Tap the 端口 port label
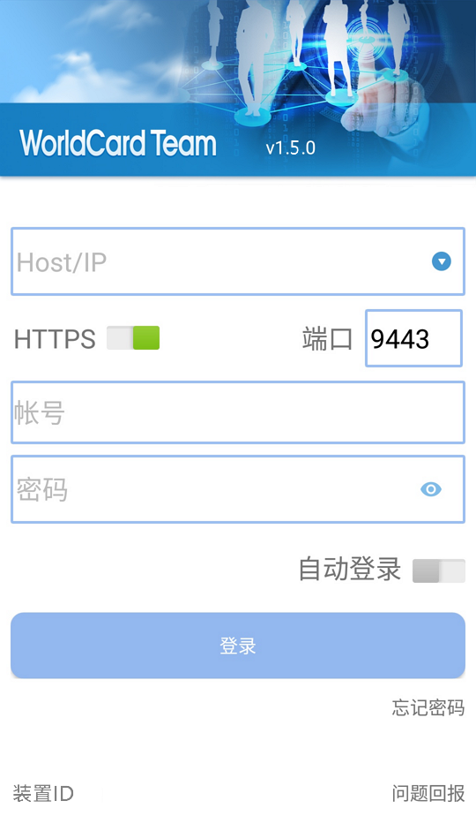The width and height of the screenshot is (476, 816). click(x=327, y=339)
